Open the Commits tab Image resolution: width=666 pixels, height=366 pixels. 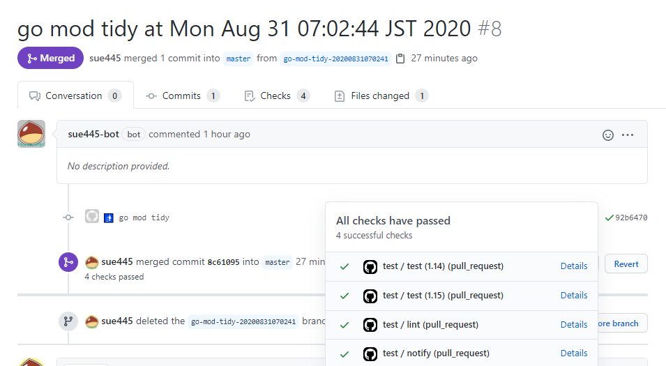(x=183, y=96)
